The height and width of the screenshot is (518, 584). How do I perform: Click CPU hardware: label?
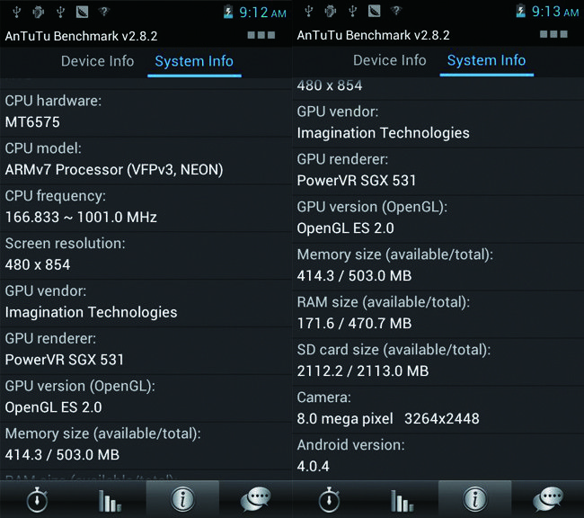(x=53, y=101)
